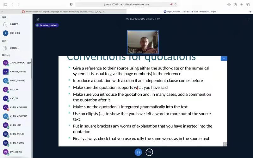The image size is (253, 158).
Task: Select user CHEN, MENGHAN in list
Action: pos(18,107)
